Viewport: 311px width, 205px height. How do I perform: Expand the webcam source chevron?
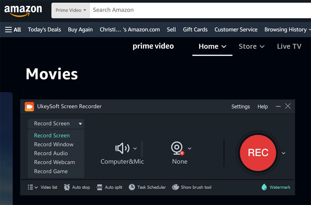point(189,149)
